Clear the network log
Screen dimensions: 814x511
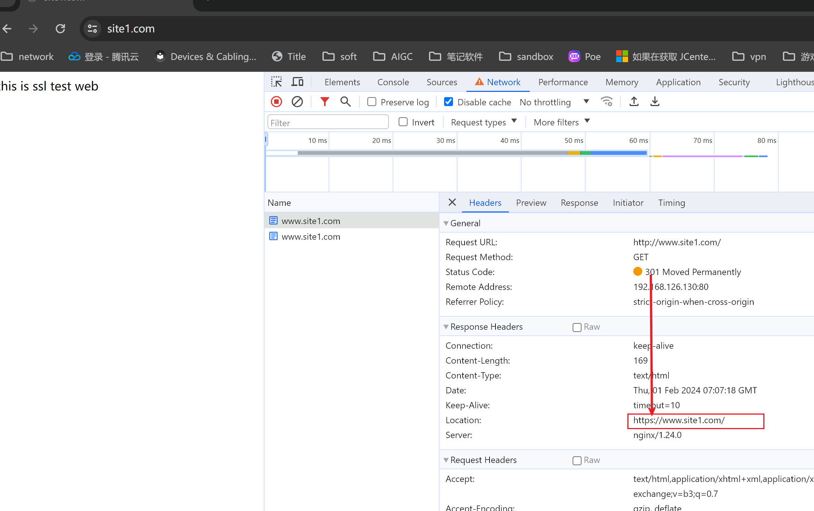297,102
